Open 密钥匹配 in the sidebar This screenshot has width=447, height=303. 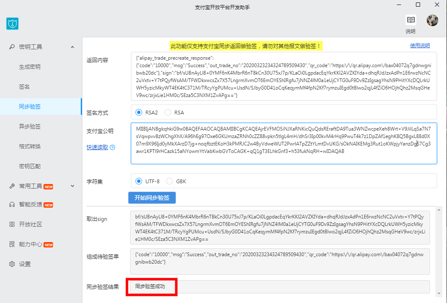(30, 166)
